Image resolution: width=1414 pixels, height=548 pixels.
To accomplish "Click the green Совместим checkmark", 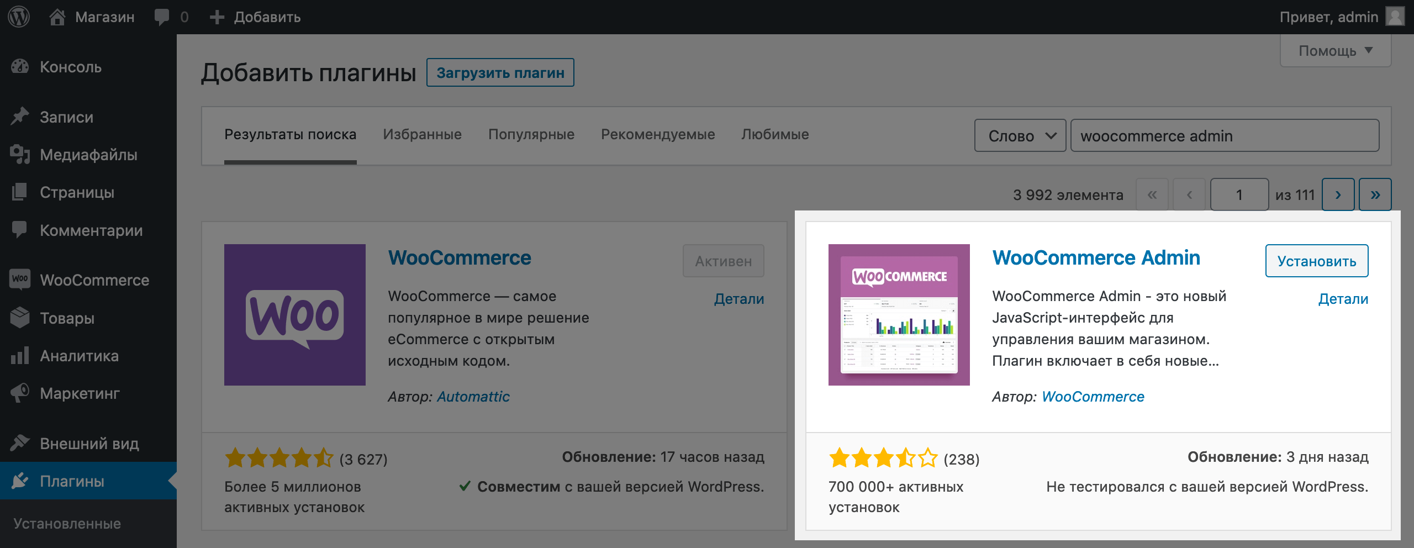I will point(465,486).
